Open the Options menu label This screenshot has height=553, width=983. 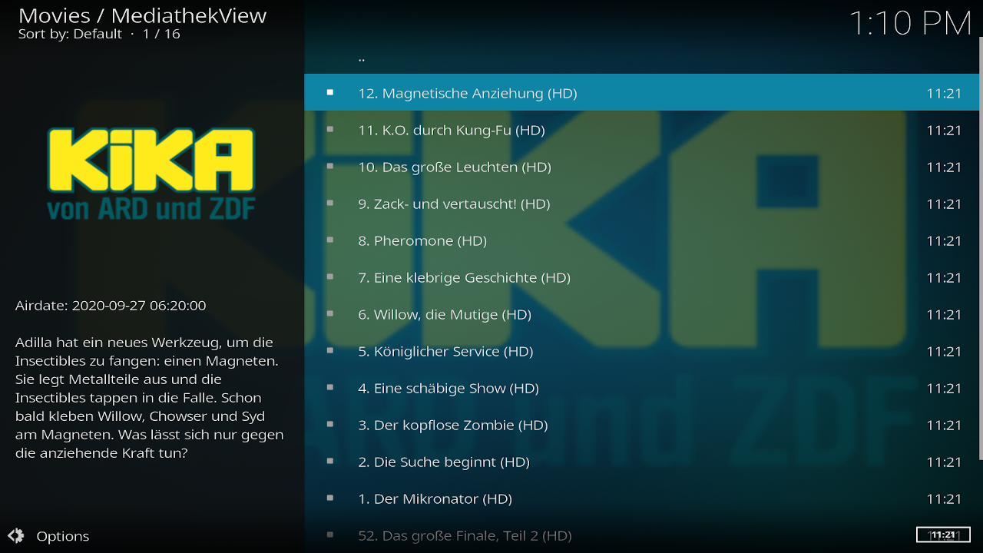tap(63, 536)
